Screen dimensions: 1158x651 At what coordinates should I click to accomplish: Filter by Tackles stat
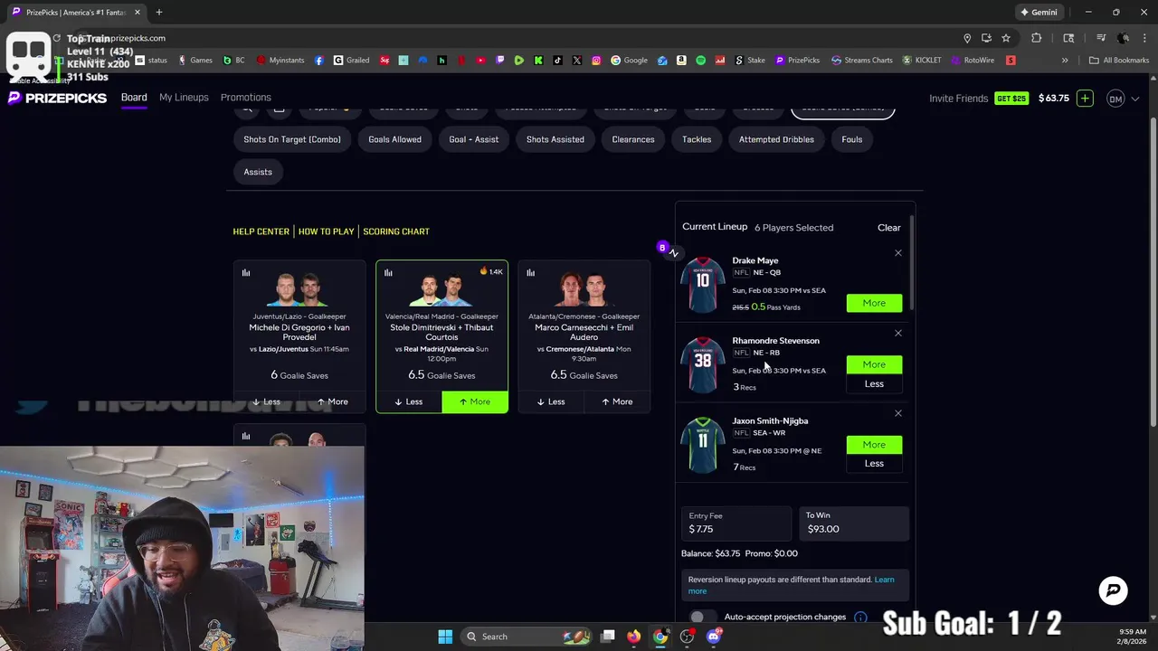click(697, 139)
